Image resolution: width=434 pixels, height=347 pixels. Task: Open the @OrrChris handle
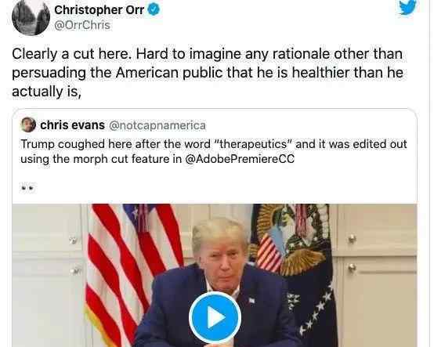pyautogui.click(x=82, y=26)
